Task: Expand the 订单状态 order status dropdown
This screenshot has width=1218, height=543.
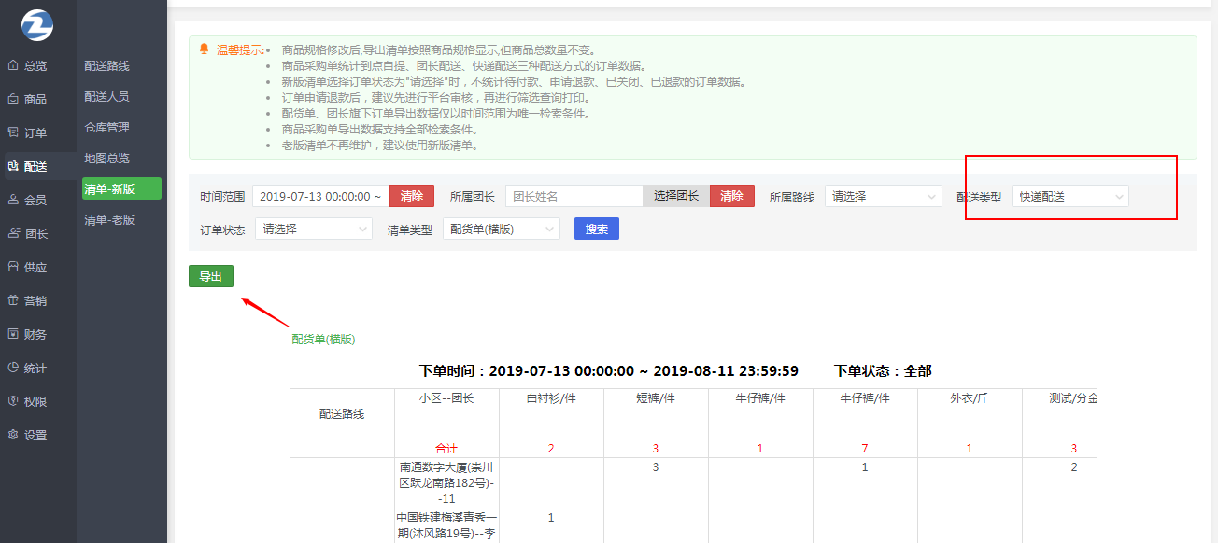Action: pyautogui.click(x=313, y=229)
